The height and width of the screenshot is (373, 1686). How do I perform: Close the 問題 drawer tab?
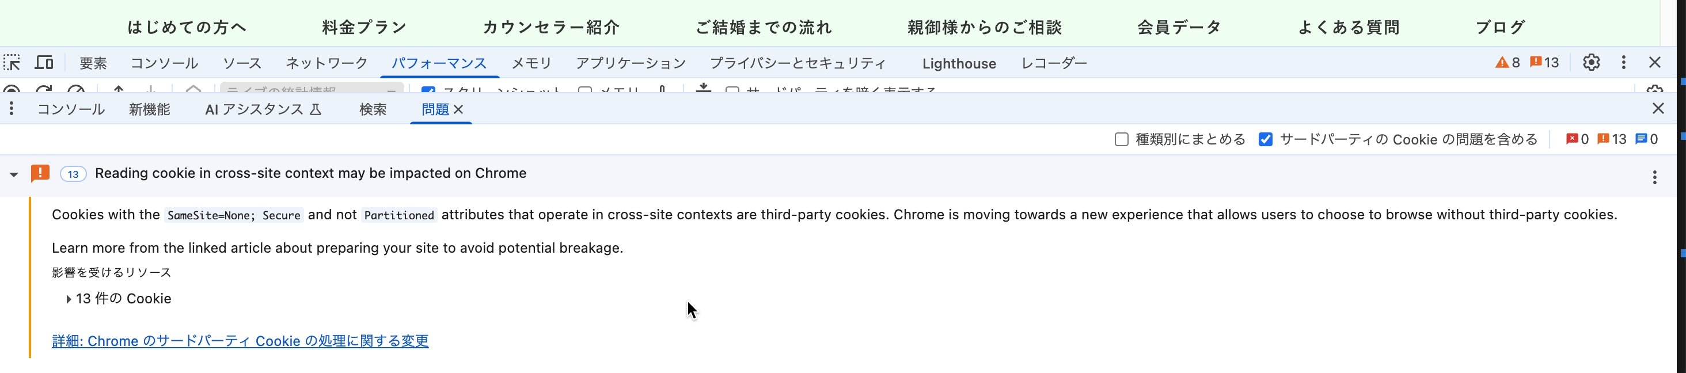pos(459,109)
